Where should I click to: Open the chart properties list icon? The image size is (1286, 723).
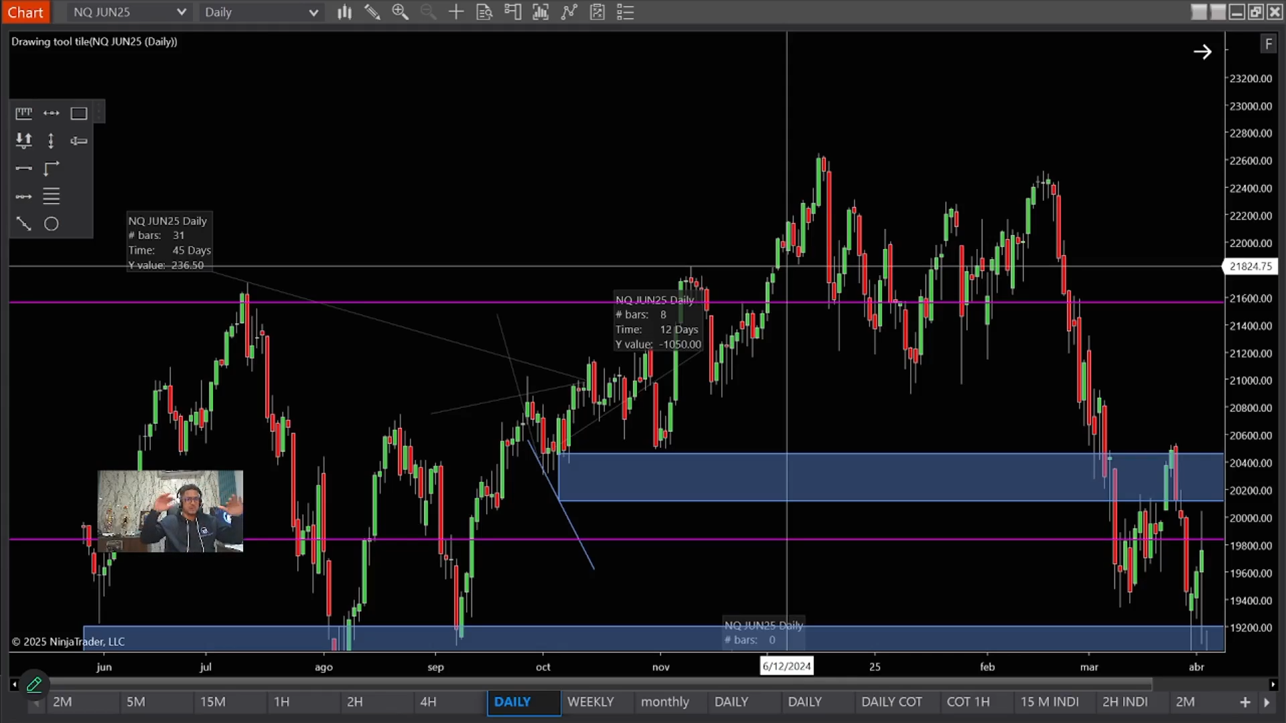click(625, 12)
